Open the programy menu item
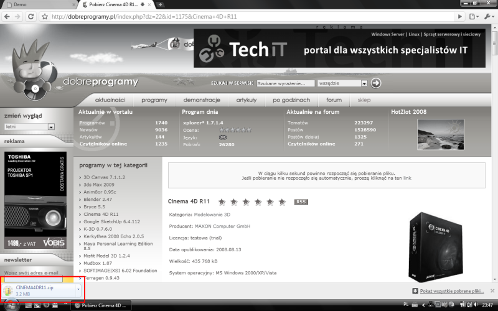This screenshot has width=498, height=311. pyautogui.click(x=154, y=100)
